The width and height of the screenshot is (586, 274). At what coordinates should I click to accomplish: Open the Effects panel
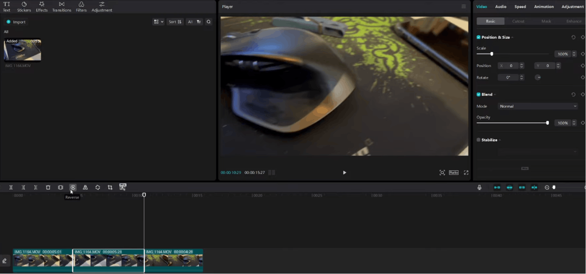point(41,6)
